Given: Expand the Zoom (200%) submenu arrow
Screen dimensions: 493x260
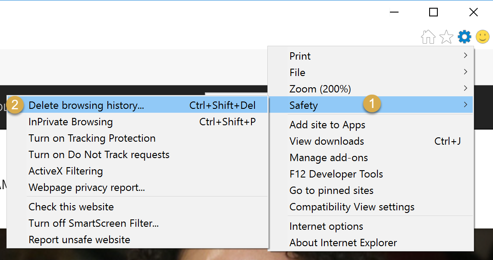Looking at the screenshot, I should pos(465,88).
